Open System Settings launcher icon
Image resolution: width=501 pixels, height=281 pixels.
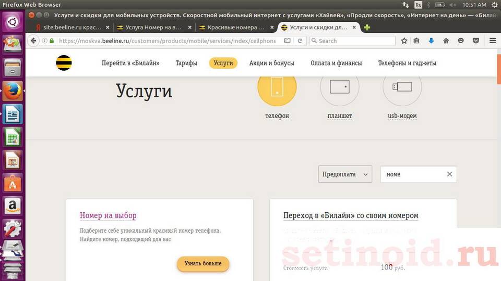pos(13,229)
